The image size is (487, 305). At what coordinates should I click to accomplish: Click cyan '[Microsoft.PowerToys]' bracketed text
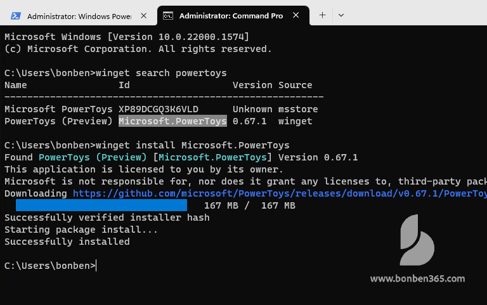[212, 157]
